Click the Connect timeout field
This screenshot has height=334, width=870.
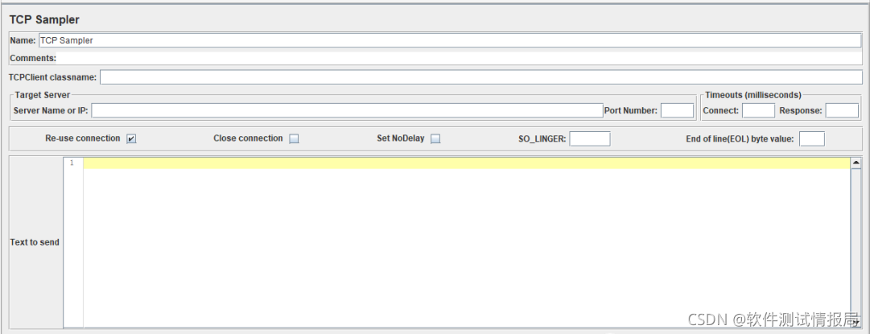point(758,110)
